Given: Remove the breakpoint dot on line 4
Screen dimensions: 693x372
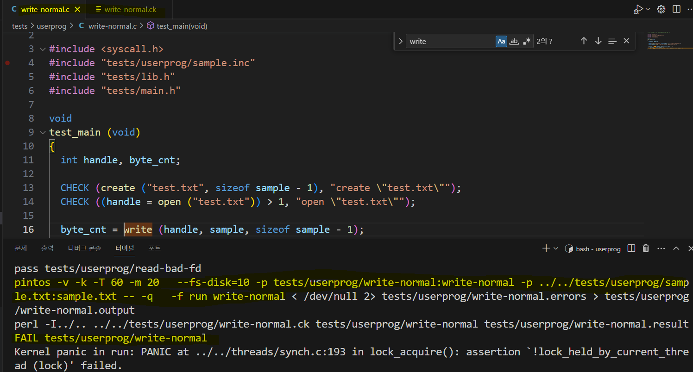Looking at the screenshot, I should [7, 62].
